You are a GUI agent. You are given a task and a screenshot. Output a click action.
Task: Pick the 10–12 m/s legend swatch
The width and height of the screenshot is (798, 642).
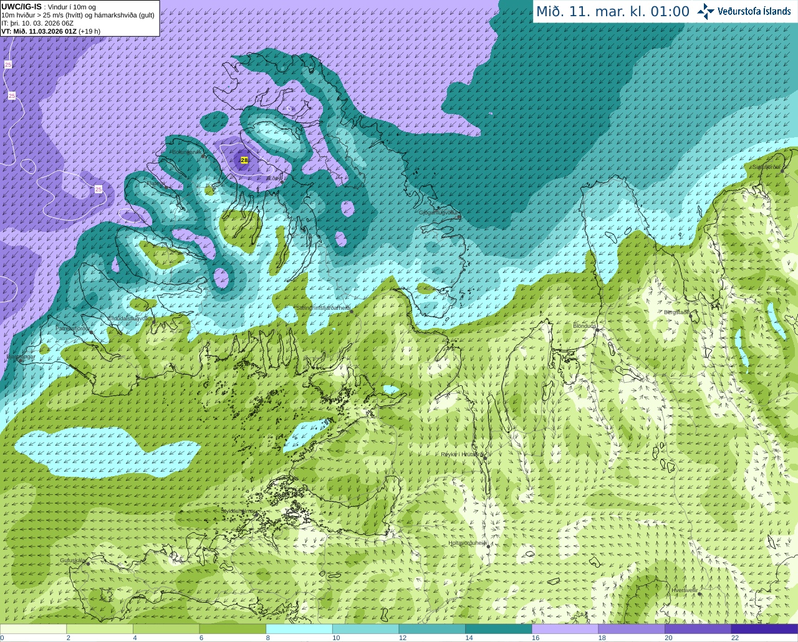(366, 629)
